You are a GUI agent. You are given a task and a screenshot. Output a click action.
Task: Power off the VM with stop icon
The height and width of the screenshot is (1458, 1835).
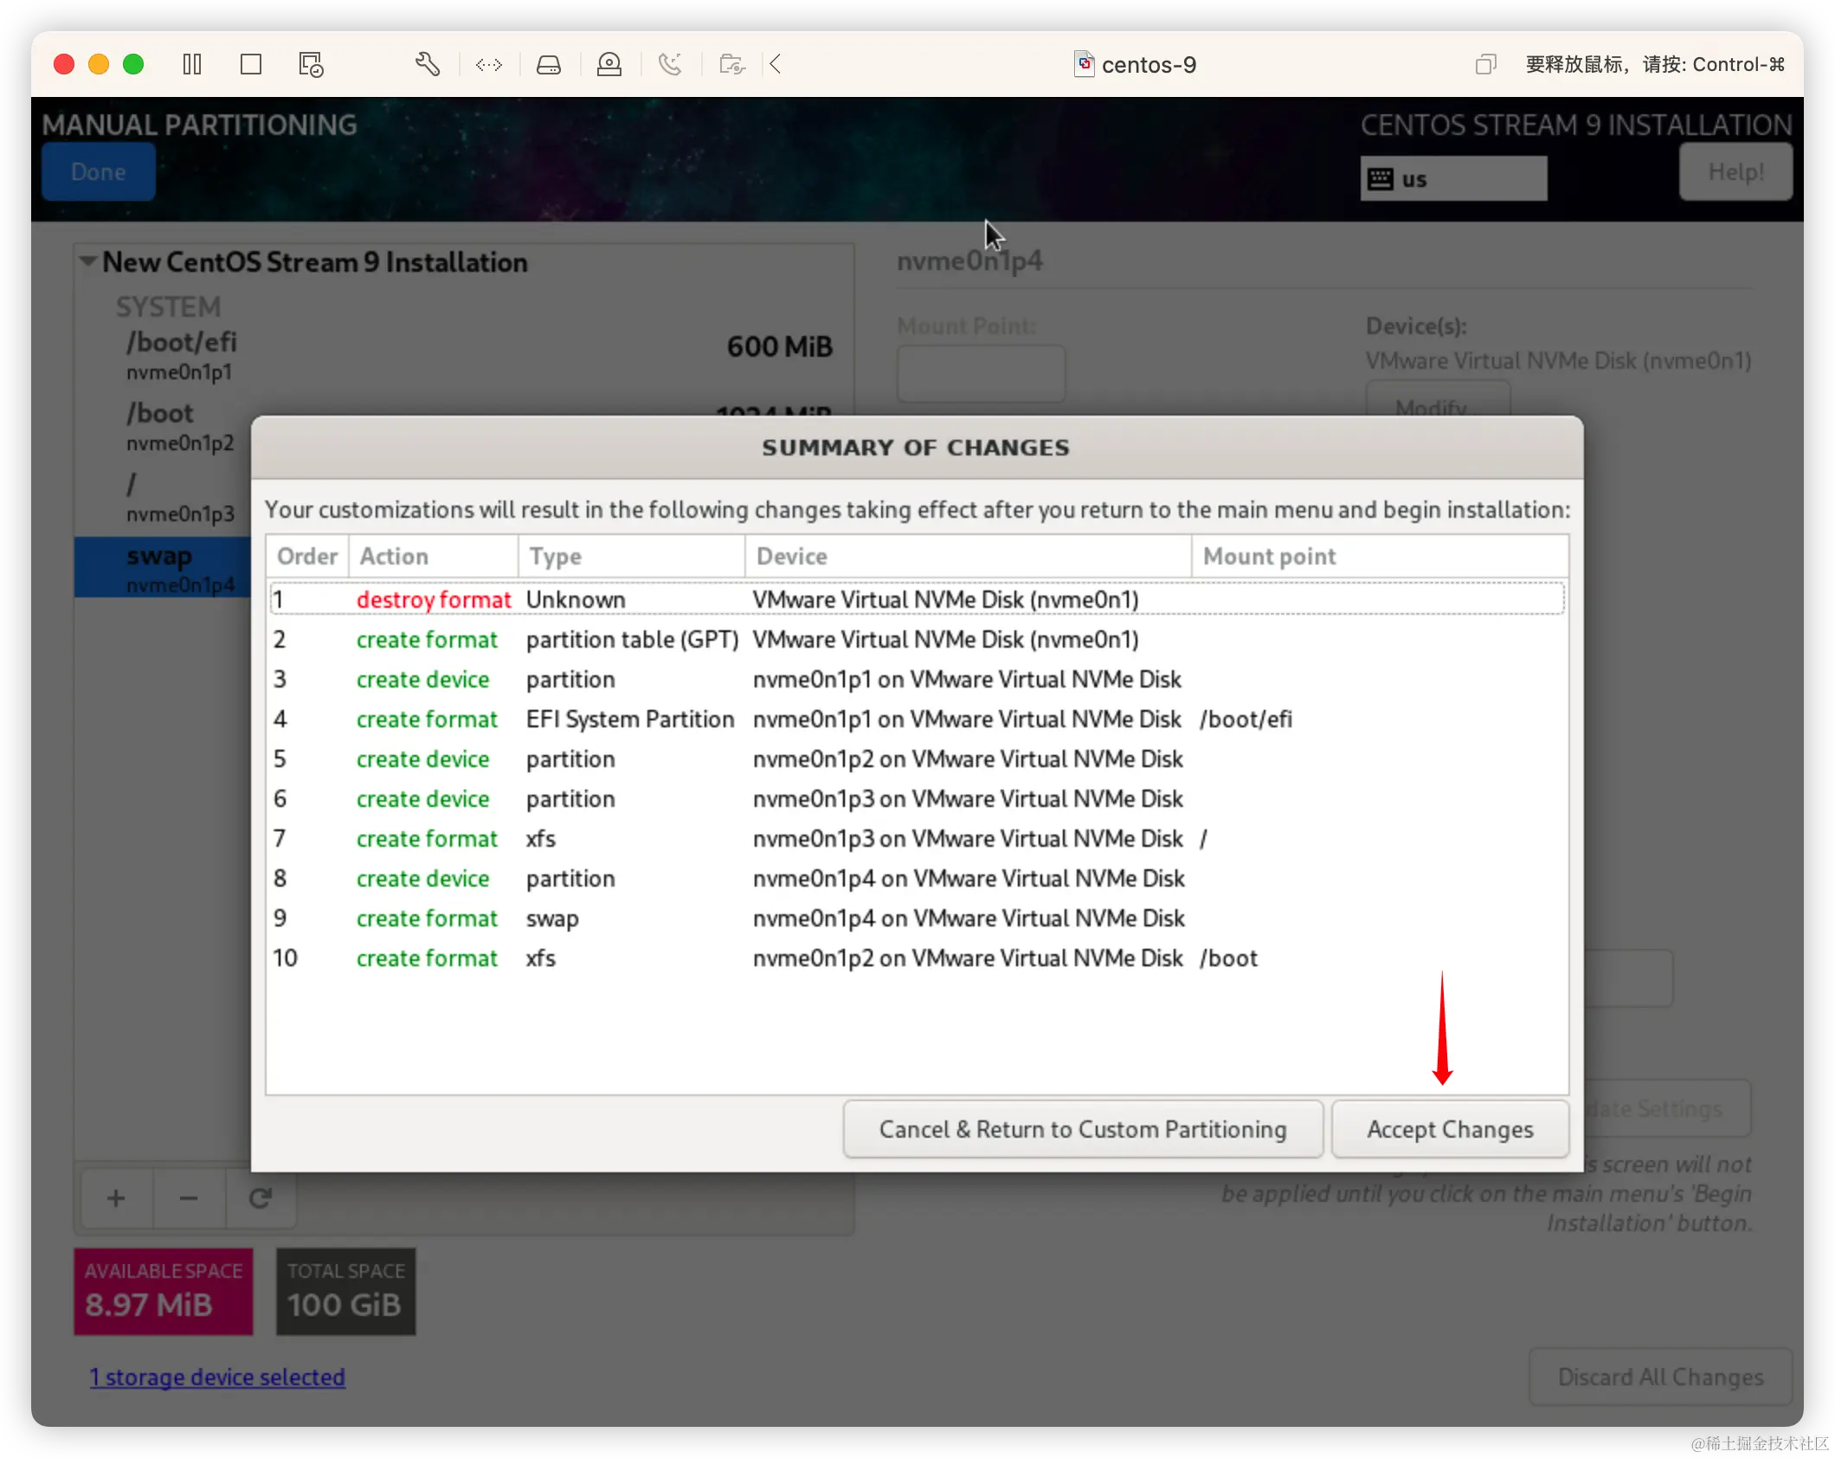(x=251, y=64)
